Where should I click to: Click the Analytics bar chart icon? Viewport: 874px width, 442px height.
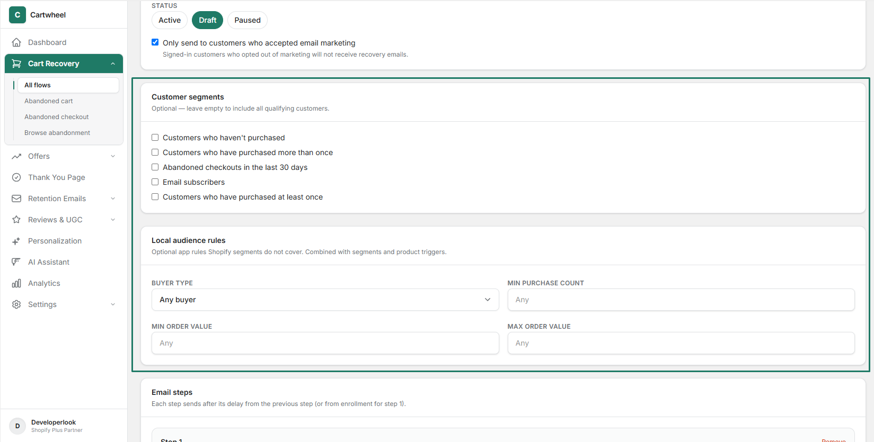tap(16, 283)
